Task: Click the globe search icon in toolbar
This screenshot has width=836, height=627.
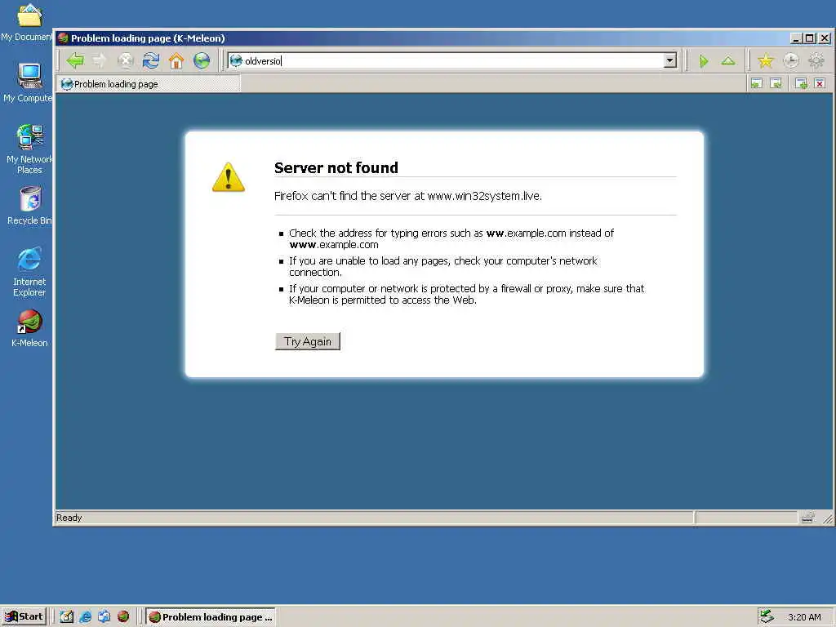Action: (x=202, y=60)
